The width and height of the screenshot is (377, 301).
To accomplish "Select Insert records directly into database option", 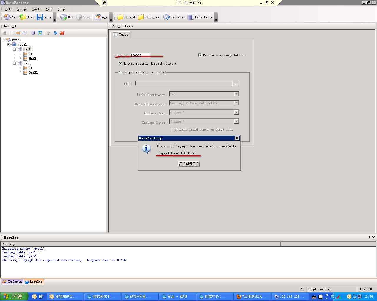I will [x=120, y=63].
